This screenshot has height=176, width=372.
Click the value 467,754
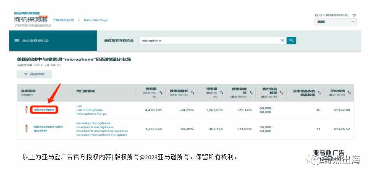click(216, 129)
